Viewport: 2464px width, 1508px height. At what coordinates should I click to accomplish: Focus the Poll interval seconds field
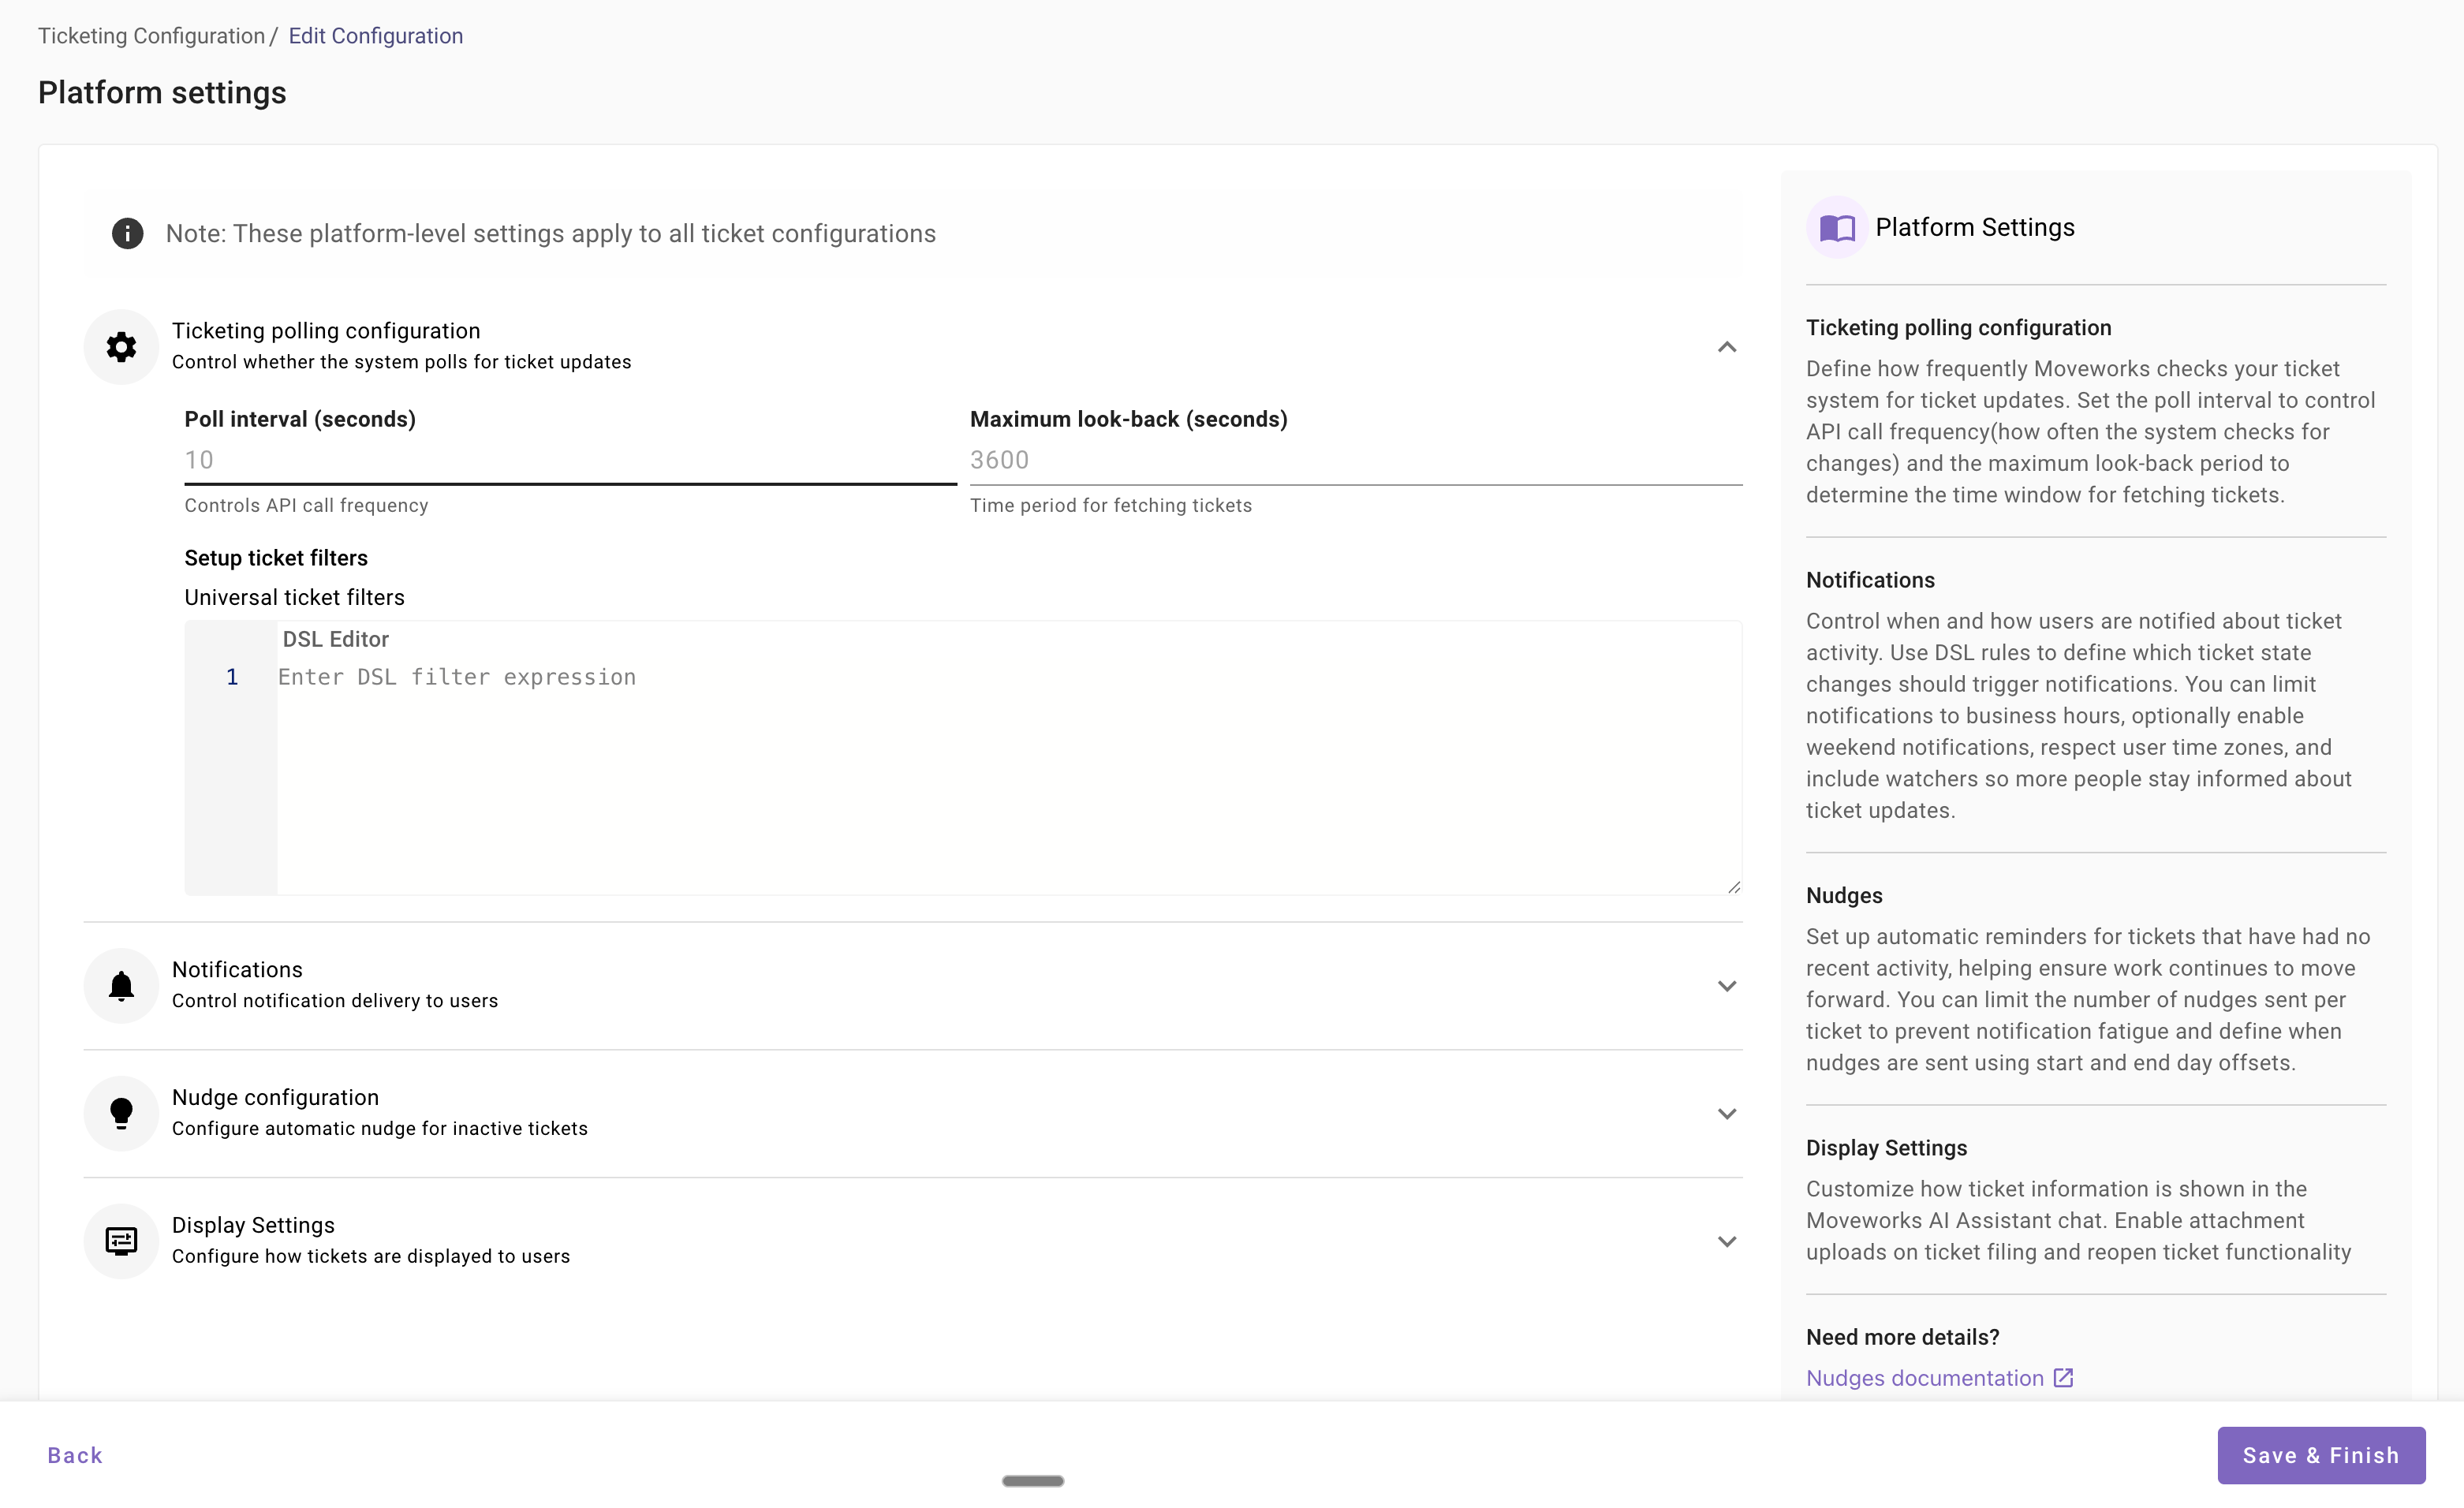click(570, 460)
